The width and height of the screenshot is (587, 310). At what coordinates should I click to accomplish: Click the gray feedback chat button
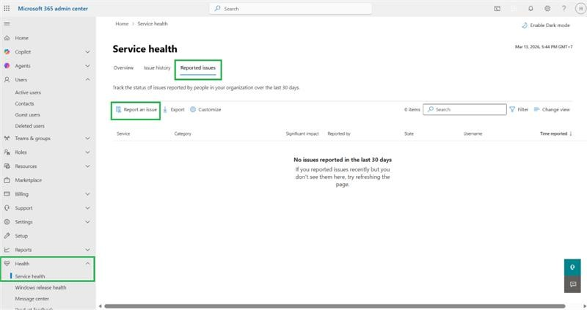pyautogui.click(x=572, y=284)
